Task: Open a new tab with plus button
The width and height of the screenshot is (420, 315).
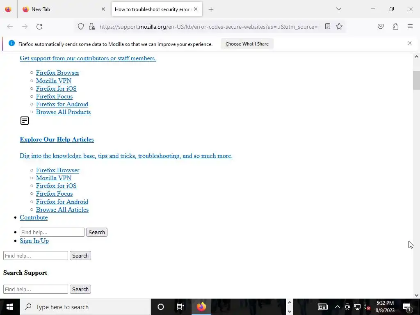Action: pyautogui.click(x=211, y=9)
